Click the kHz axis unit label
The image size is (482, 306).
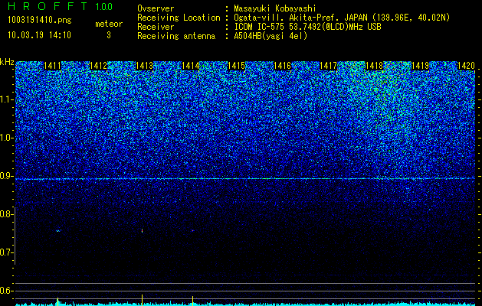click(7, 62)
